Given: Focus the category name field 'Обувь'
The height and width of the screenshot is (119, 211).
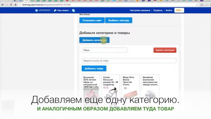Looking at the screenshot, I should coord(105,50).
